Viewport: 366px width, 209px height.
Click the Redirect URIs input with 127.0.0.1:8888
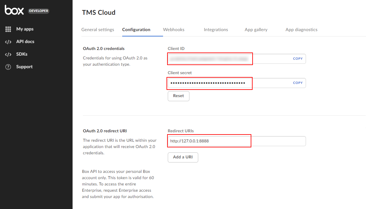pyautogui.click(x=236, y=141)
